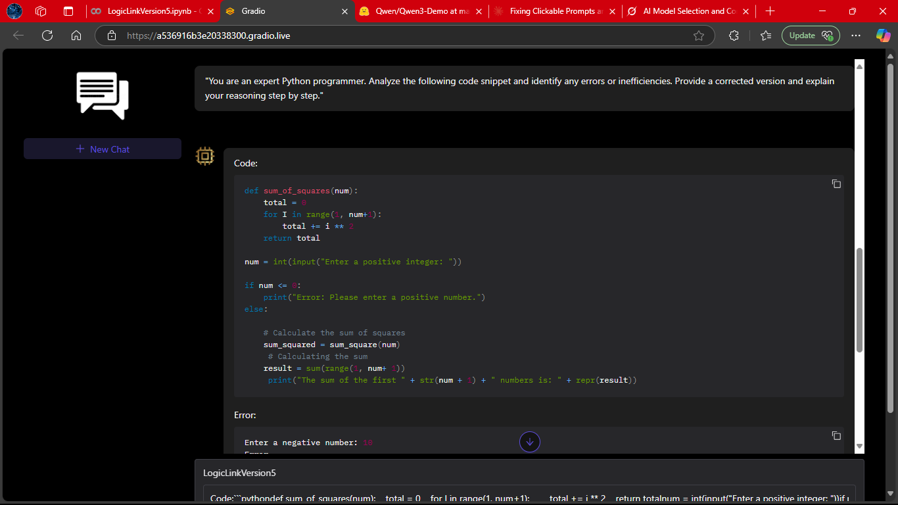898x505 pixels.
Task: View site information lock icon
Action: (x=112, y=36)
